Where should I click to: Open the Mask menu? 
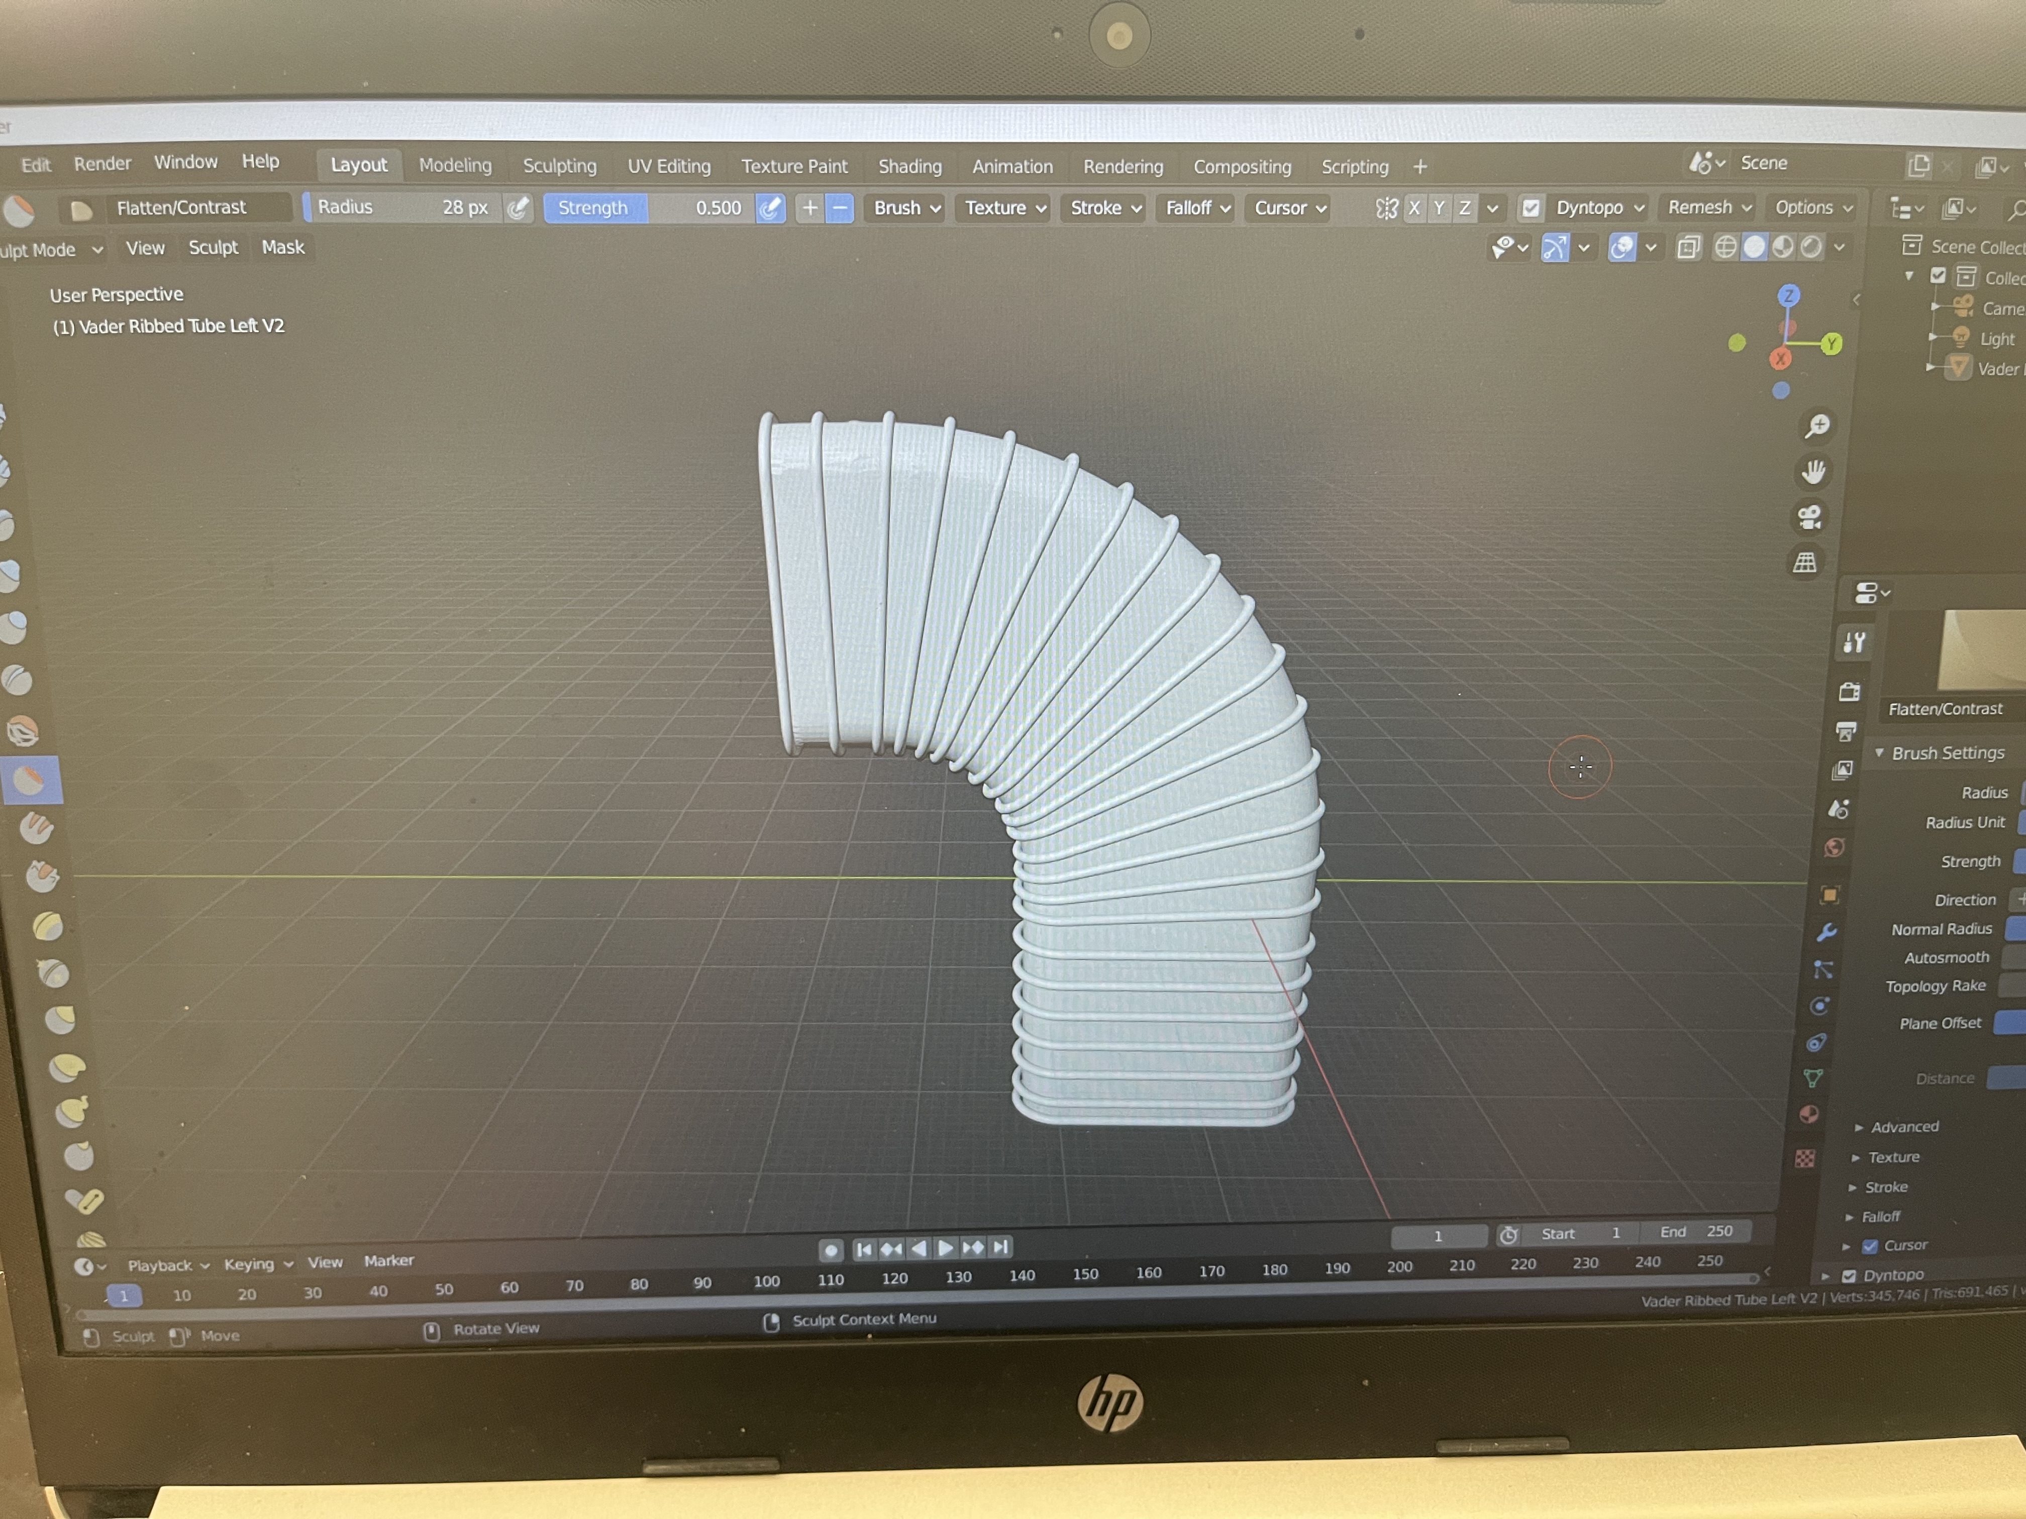tap(283, 247)
